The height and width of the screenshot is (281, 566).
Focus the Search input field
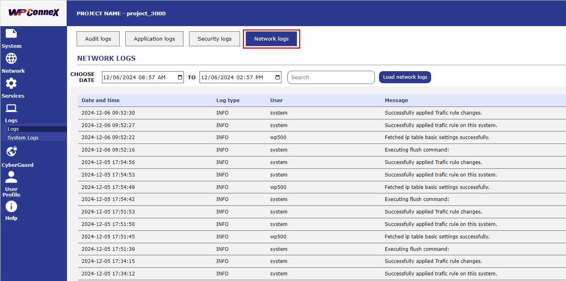pyautogui.click(x=331, y=77)
